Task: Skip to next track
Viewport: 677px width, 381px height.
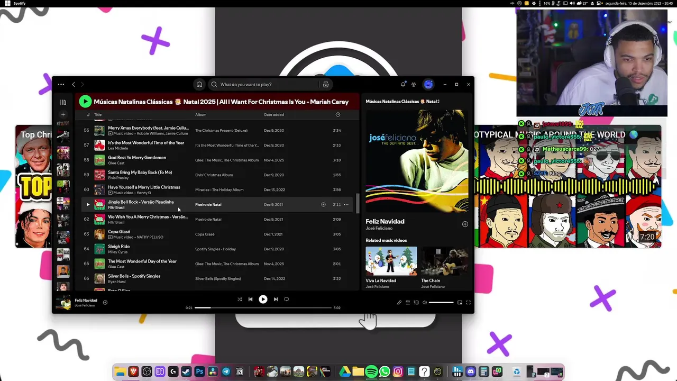Action: coord(276,300)
